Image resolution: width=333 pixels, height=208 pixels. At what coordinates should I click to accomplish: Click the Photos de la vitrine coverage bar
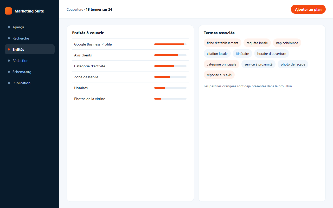point(170,99)
